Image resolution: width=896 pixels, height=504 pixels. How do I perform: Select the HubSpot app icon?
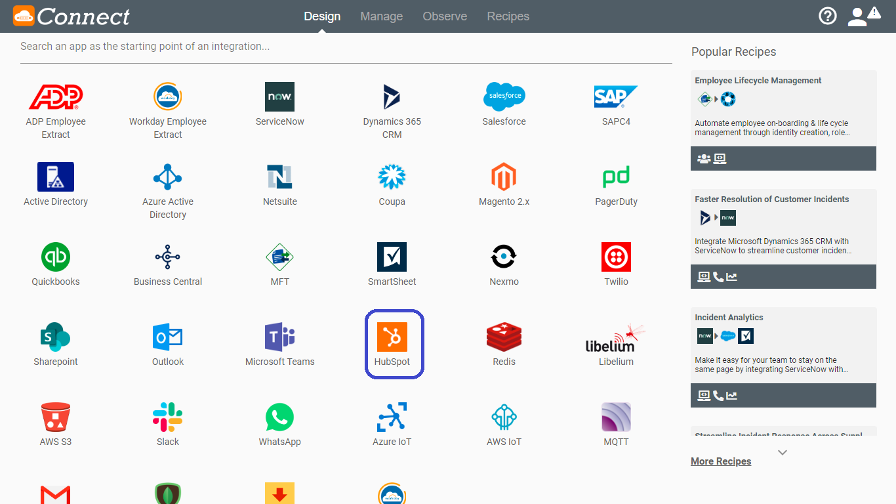click(x=392, y=337)
